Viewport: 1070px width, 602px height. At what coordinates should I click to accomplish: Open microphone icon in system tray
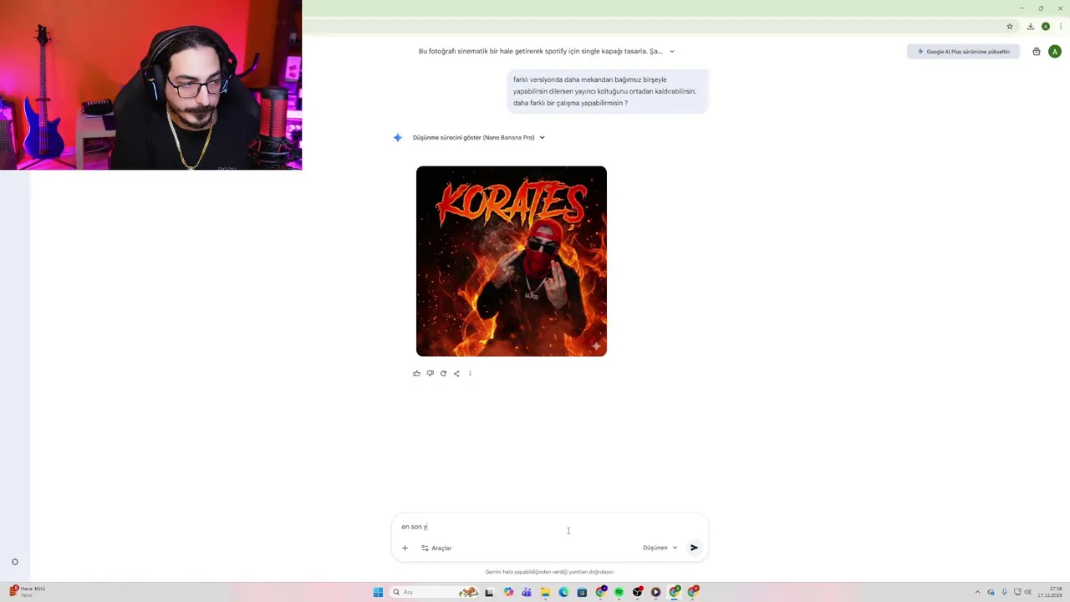[1004, 592]
